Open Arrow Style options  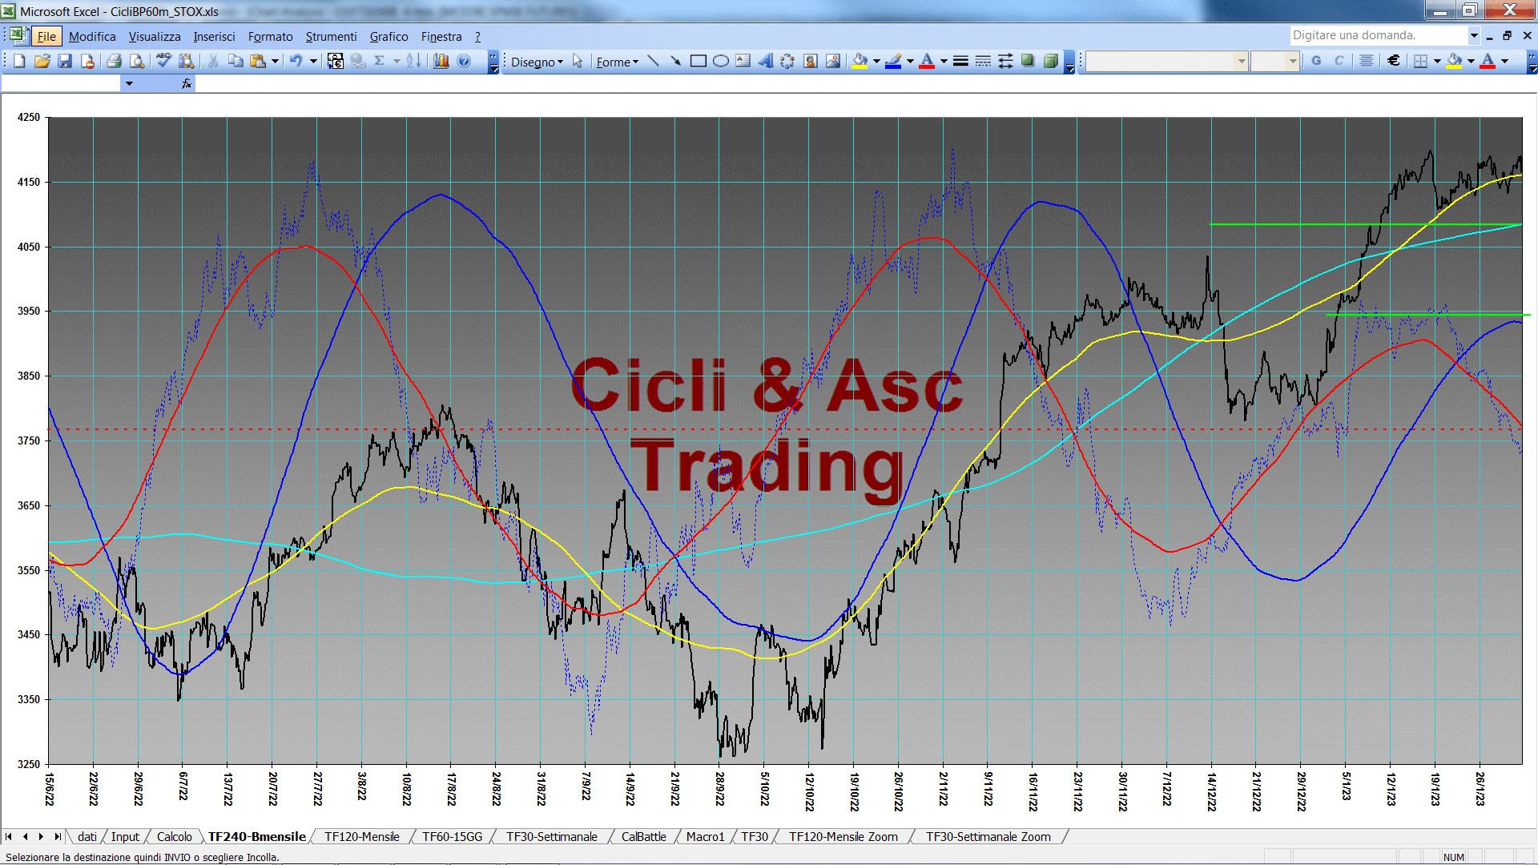pos(1005,61)
